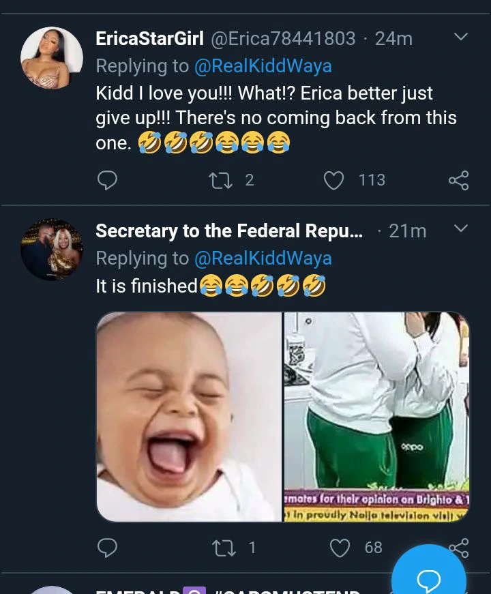Like the "It is finished" tweet
The width and height of the screenshot is (491, 594).
[x=340, y=548]
